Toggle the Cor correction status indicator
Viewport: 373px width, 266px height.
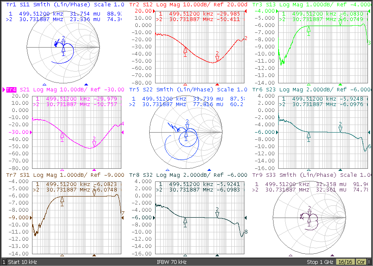[x=361, y=262]
